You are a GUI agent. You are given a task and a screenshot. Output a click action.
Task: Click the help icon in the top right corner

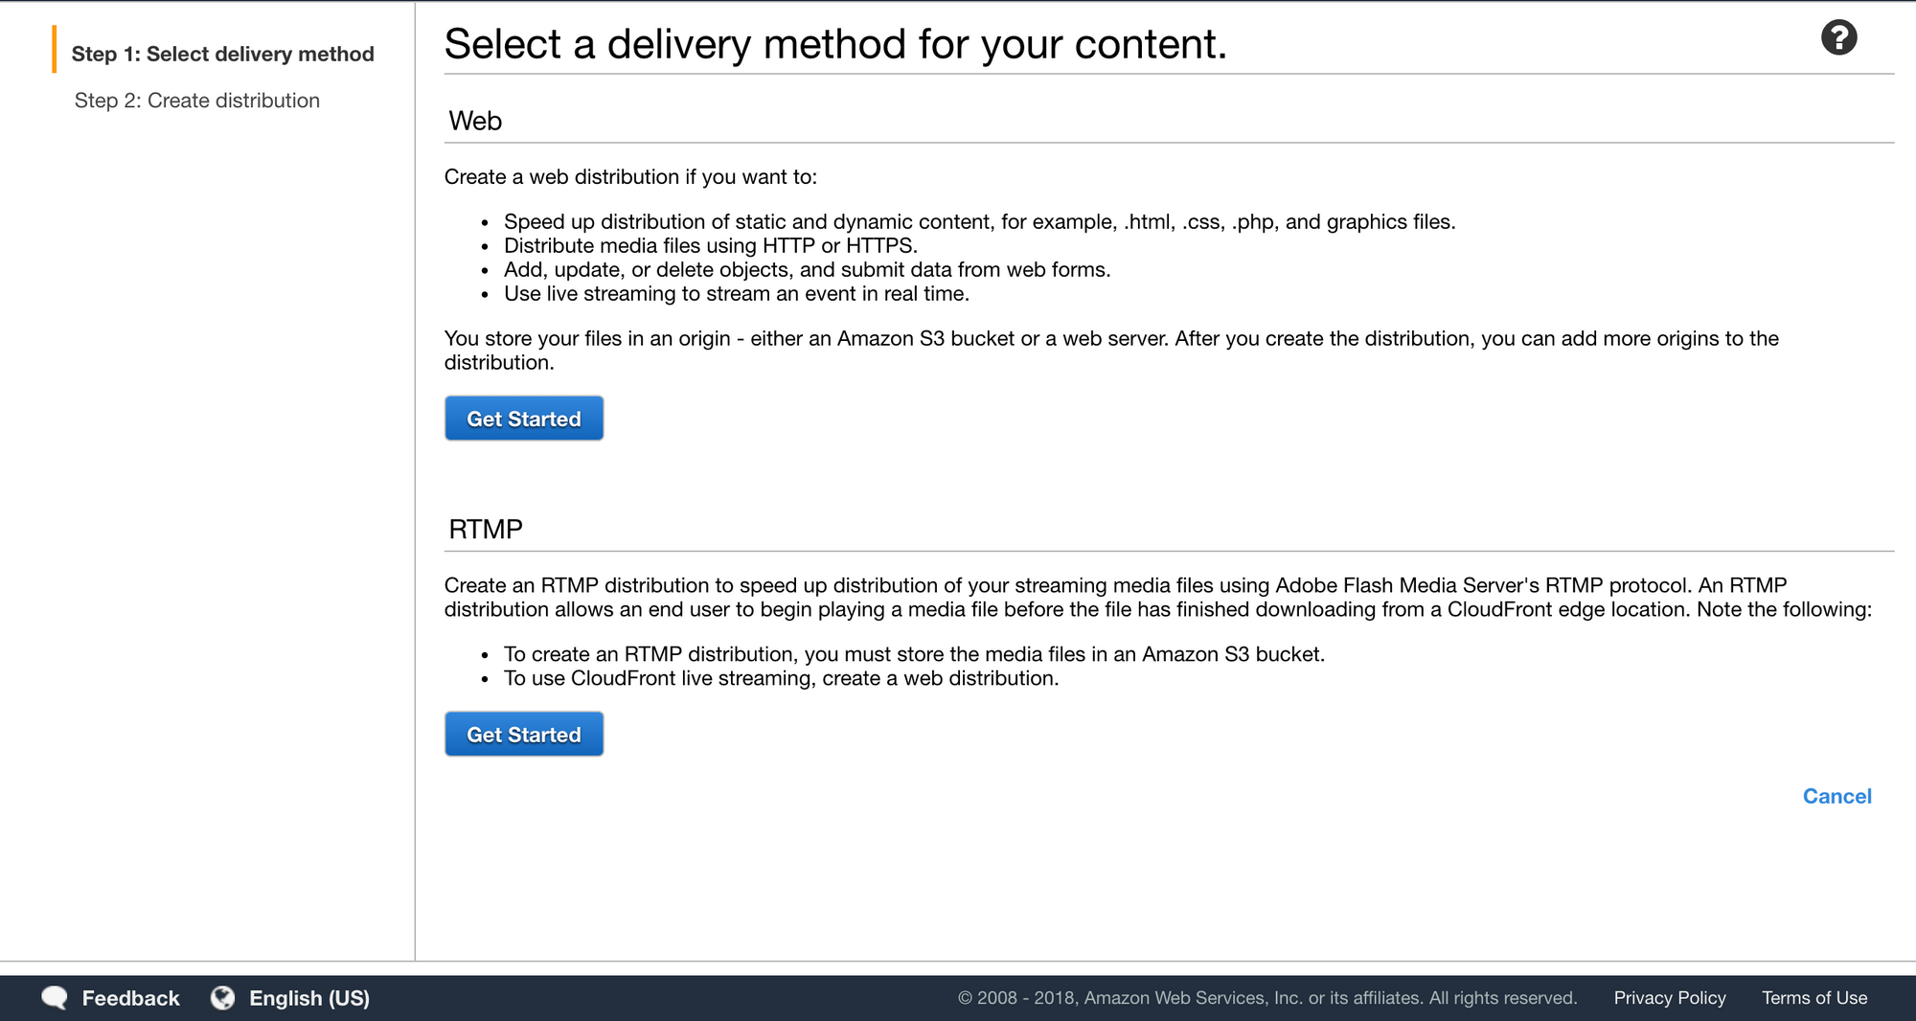coord(1839,36)
